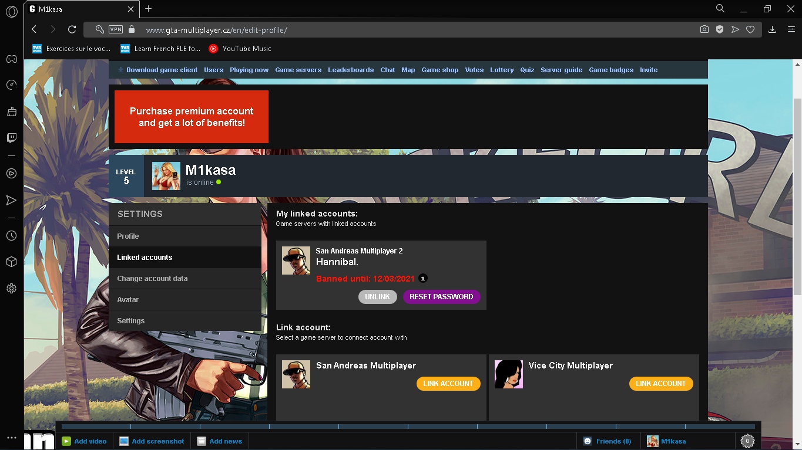Open tab search magnifier icon

pyautogui.click(x=720, y=9)
